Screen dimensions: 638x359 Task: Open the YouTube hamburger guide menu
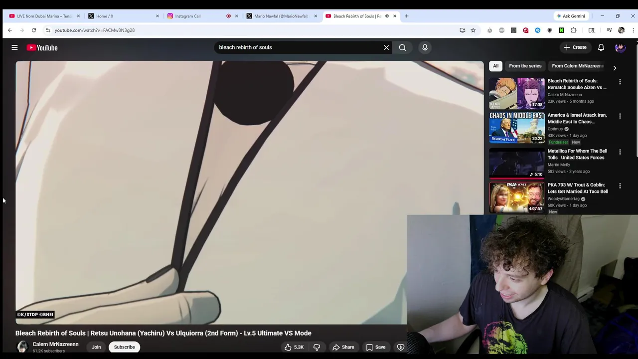point(14,47)
